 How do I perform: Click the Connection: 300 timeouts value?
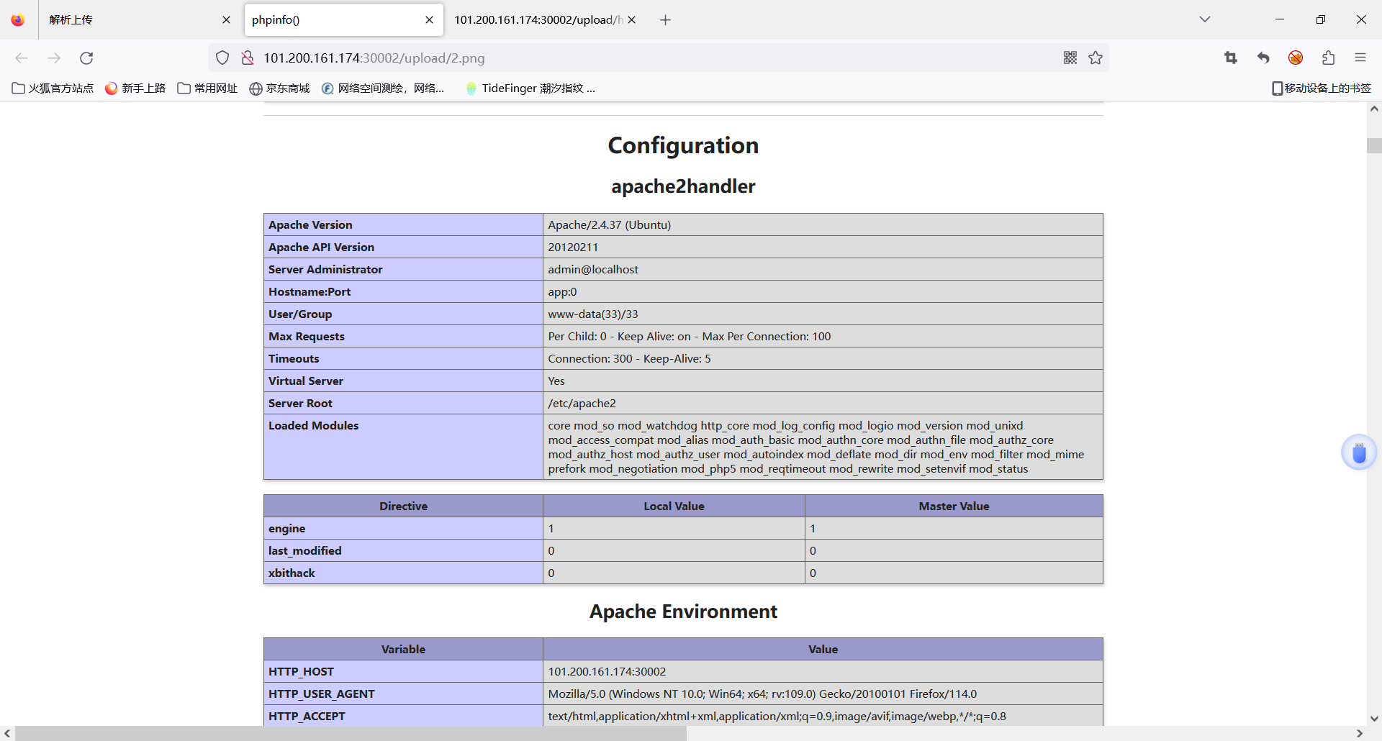coord(629,358)
